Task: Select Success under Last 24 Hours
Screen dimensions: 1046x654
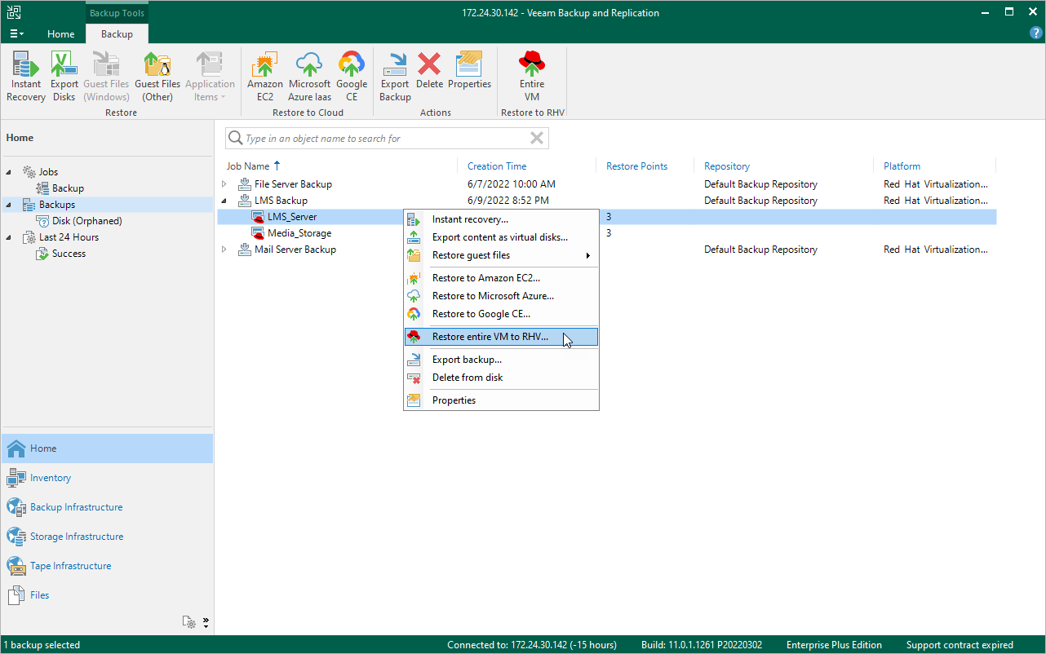Action: (x=69, y=254)
